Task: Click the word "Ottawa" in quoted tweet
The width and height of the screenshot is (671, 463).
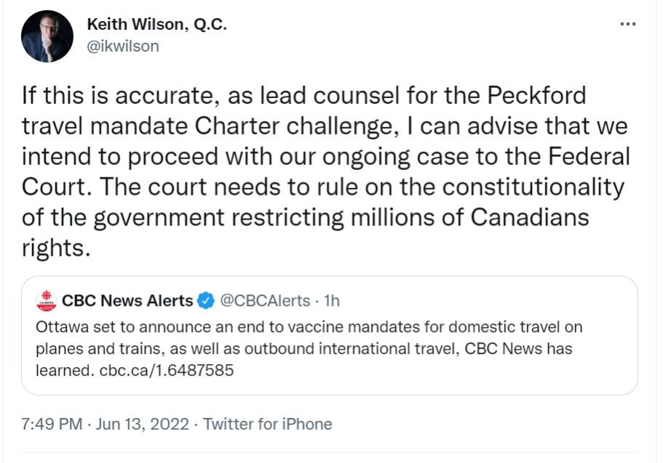Action: pos(60,327)
